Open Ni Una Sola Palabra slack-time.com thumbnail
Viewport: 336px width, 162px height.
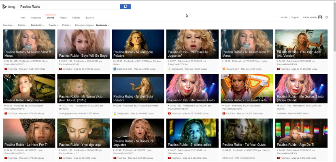click(138, 44)
